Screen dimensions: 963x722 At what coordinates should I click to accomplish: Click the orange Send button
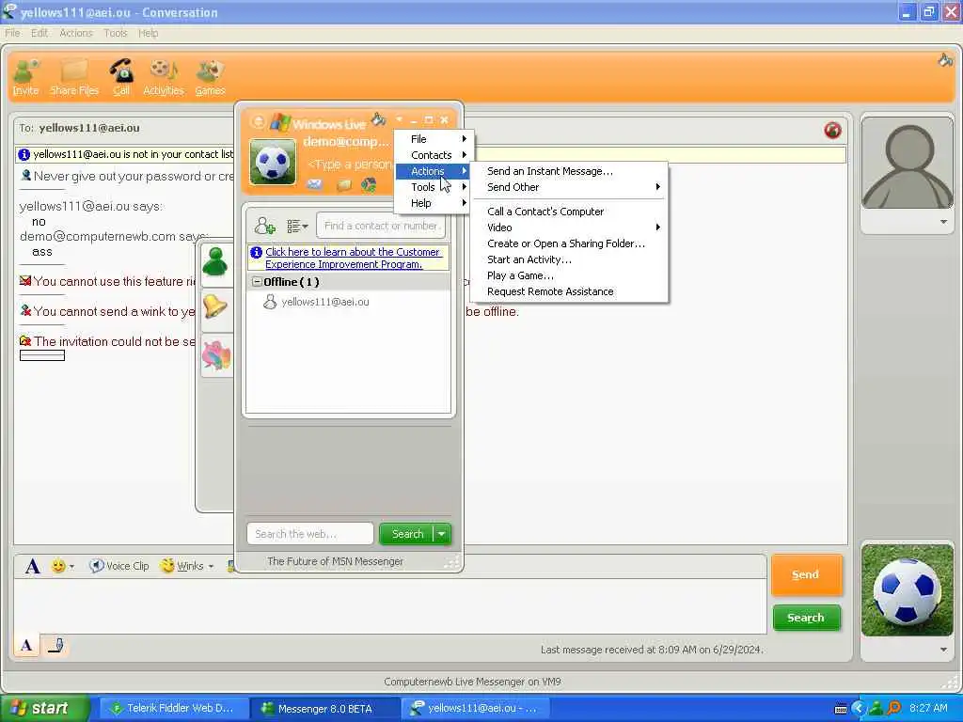coord(806,574)
